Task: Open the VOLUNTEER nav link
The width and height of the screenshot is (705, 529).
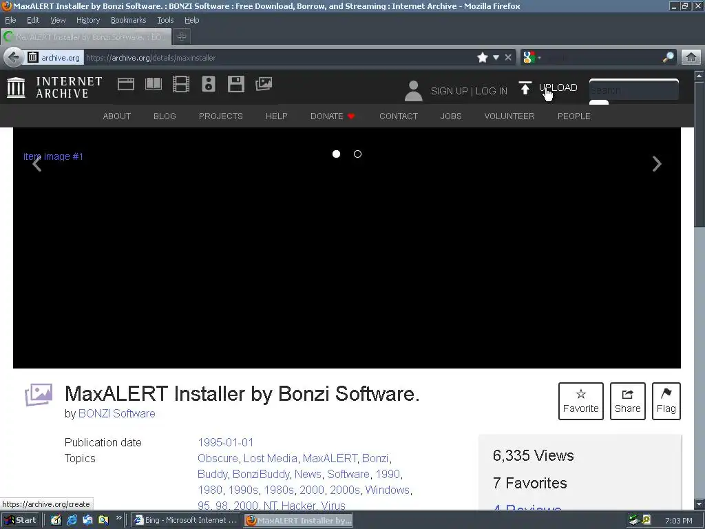Action: [x=509, y=116]
